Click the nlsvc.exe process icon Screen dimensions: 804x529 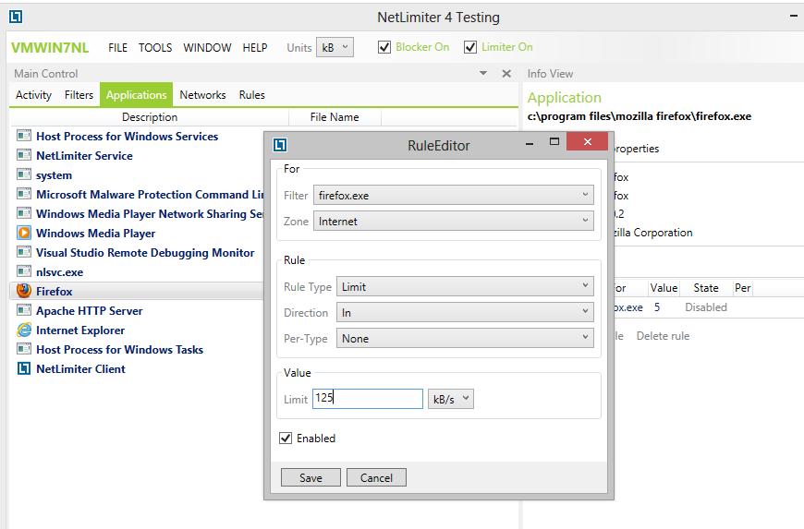(24, 271)
